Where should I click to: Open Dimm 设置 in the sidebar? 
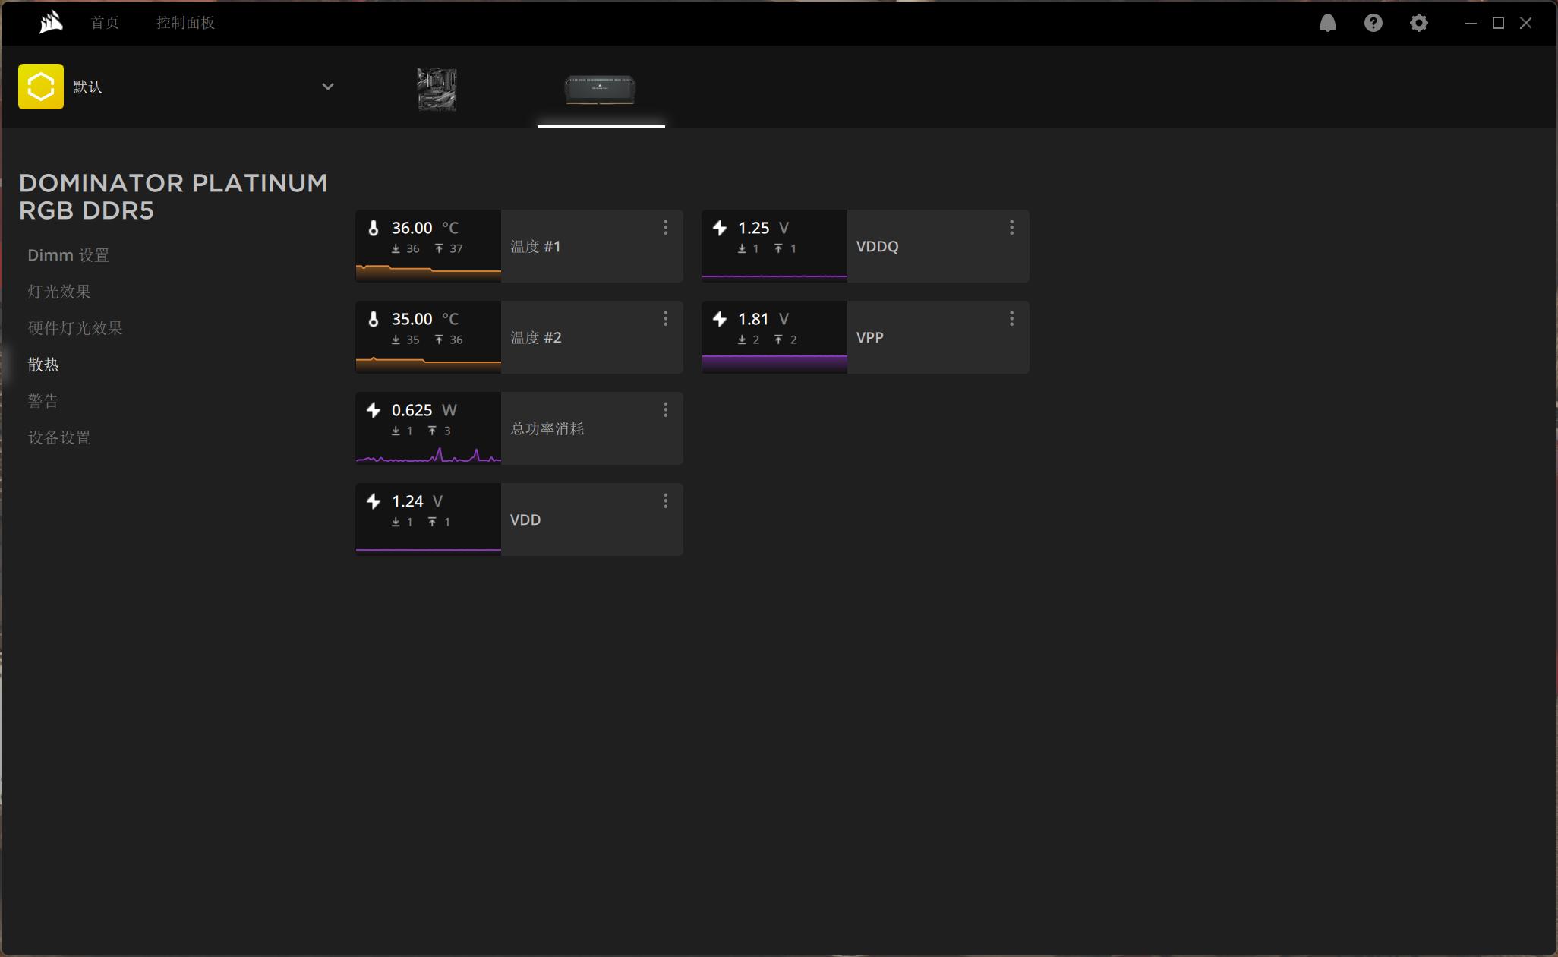[68, 255]
